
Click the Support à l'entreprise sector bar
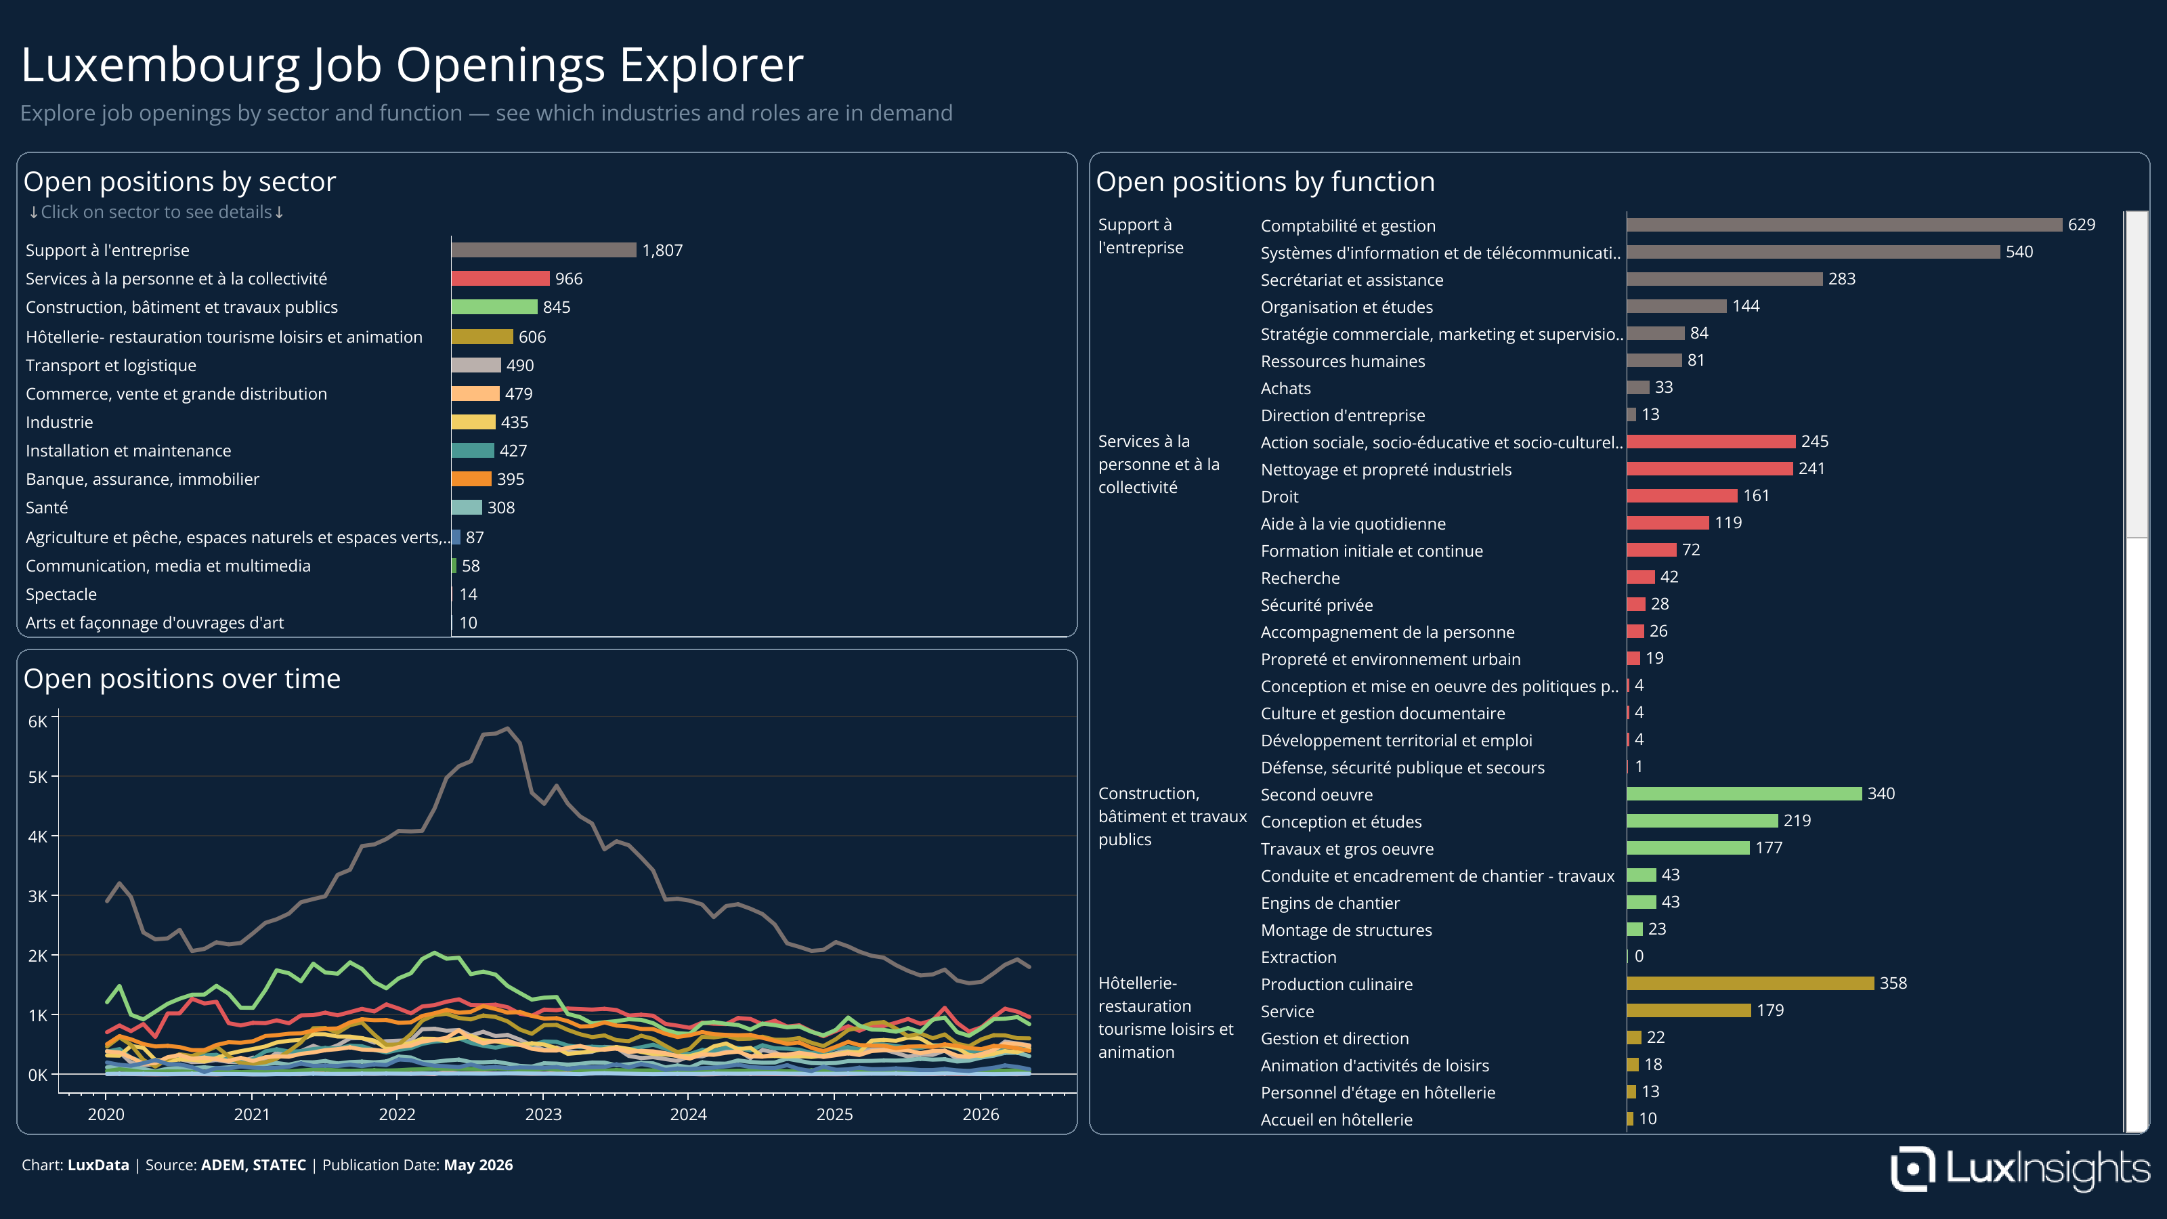click(543, 250)
